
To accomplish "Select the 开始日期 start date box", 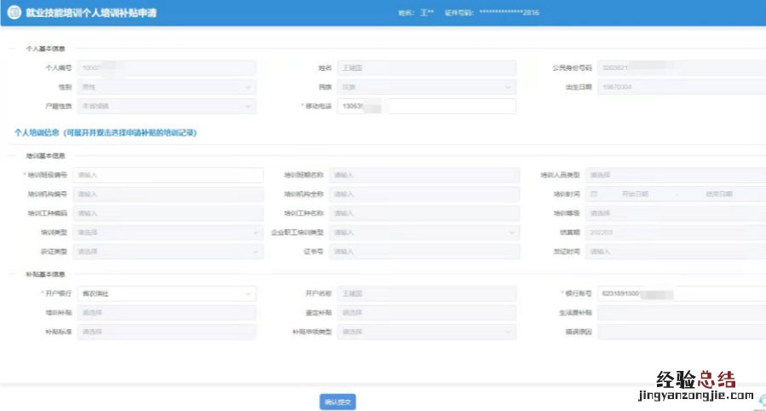I will coord(636,194).
